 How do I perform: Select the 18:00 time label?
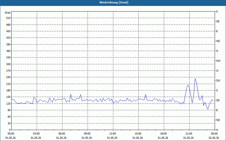click(164, 134)
